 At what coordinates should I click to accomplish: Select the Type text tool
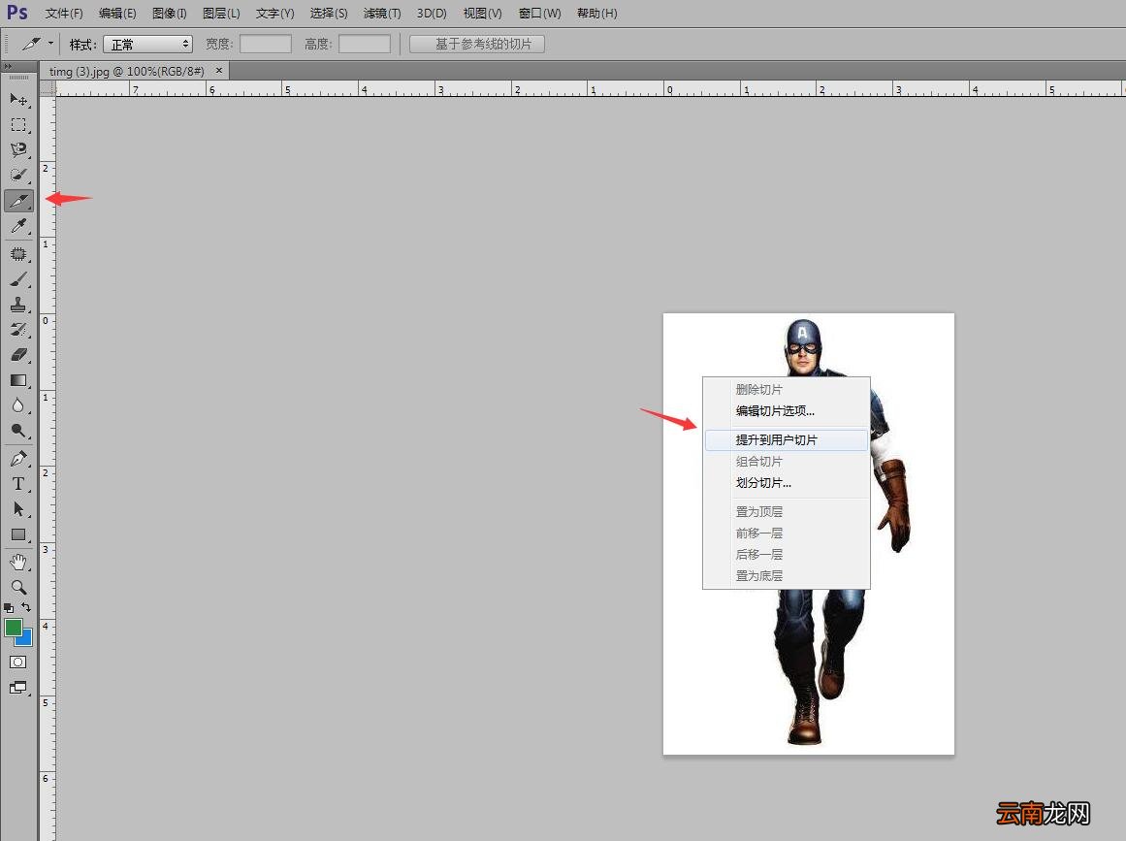click(x=18, y=484)
